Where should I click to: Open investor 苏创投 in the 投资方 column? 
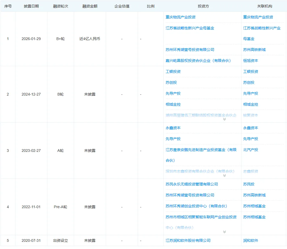coord(171,82)
